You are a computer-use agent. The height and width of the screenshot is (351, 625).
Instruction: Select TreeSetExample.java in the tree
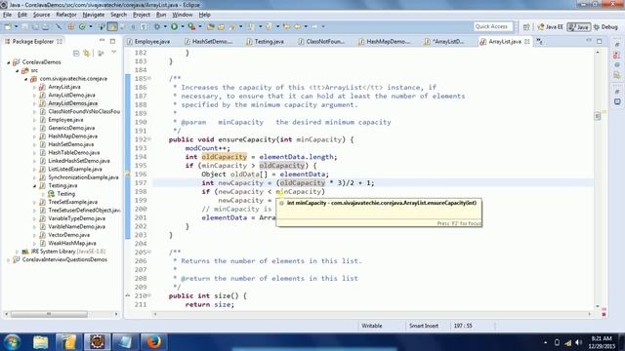[x=72, y=202]
